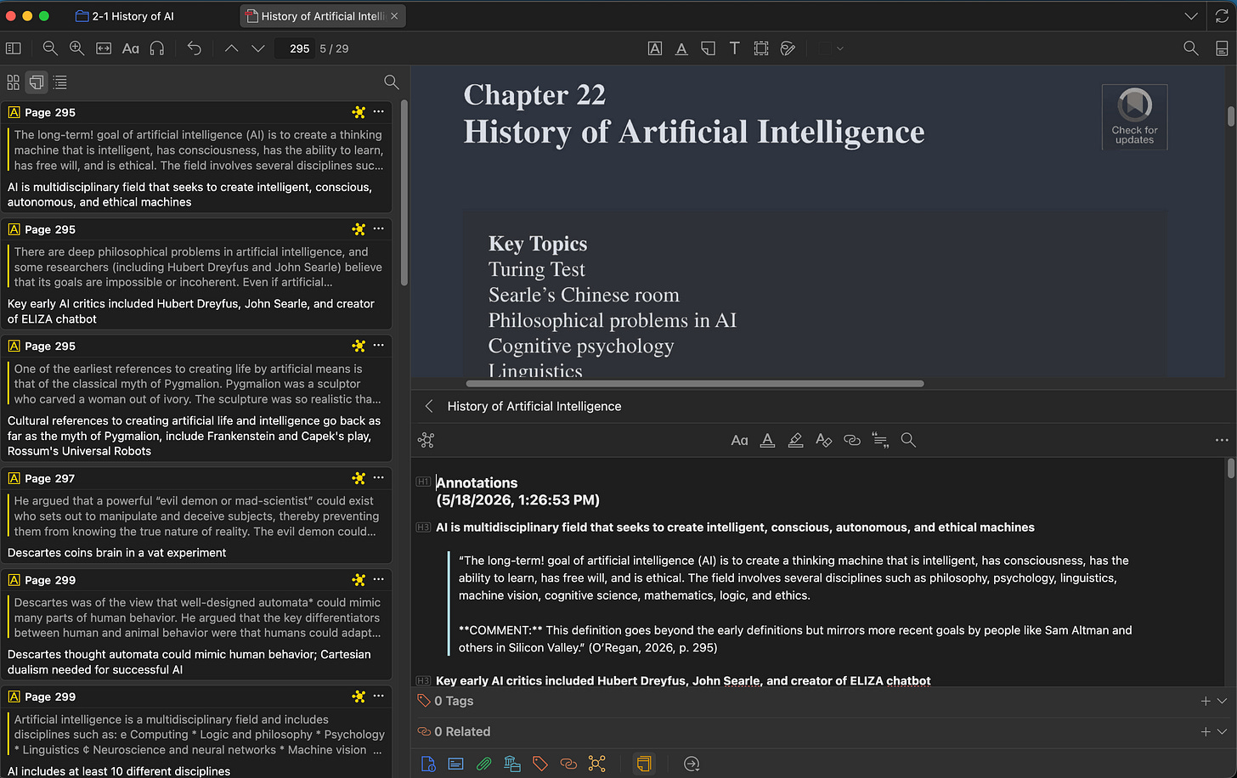The height and width of the screenshot is (778, 1237).
Task: Switch to the 2-1 History of AI tab
Action: pos(125,16)
